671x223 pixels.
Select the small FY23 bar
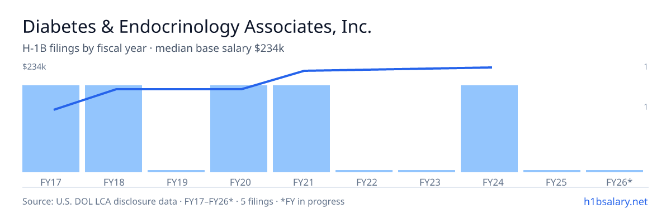coord(427,171)
